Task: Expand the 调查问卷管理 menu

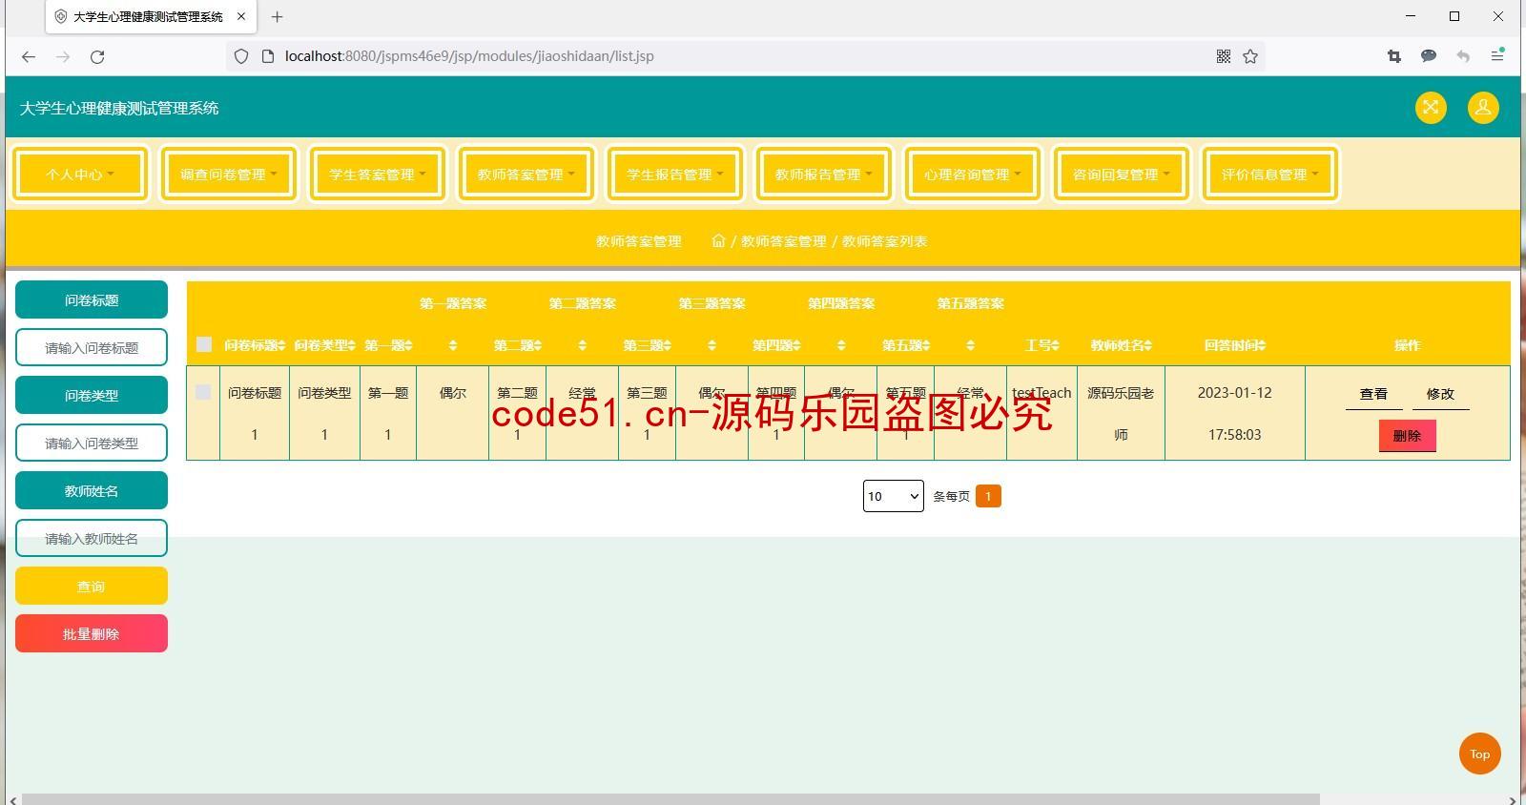Action: click(x=229, y=174)
